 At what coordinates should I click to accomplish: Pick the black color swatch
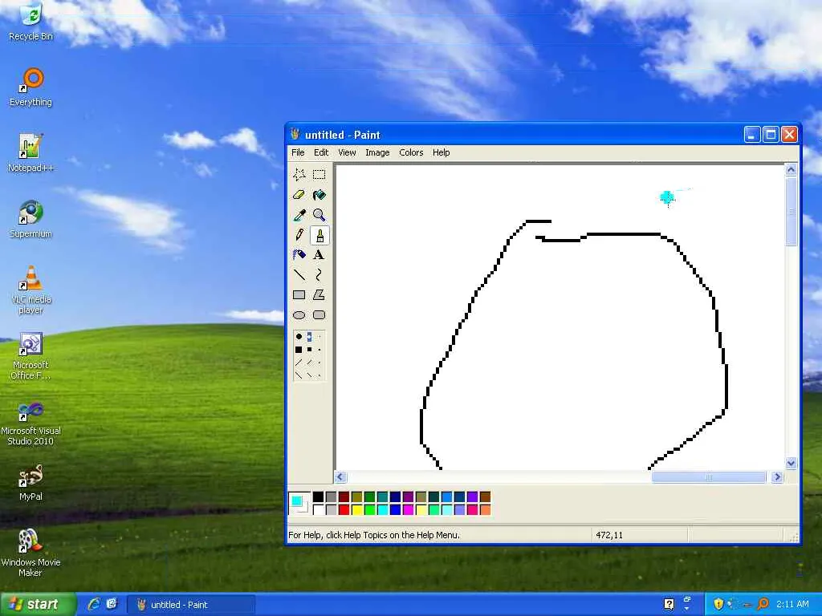318,496
